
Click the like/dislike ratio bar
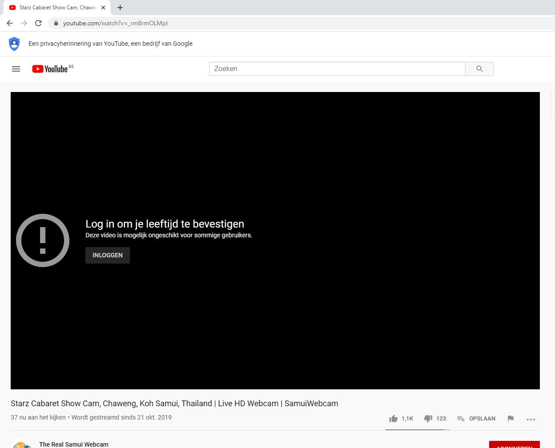[x=417, y=429]
